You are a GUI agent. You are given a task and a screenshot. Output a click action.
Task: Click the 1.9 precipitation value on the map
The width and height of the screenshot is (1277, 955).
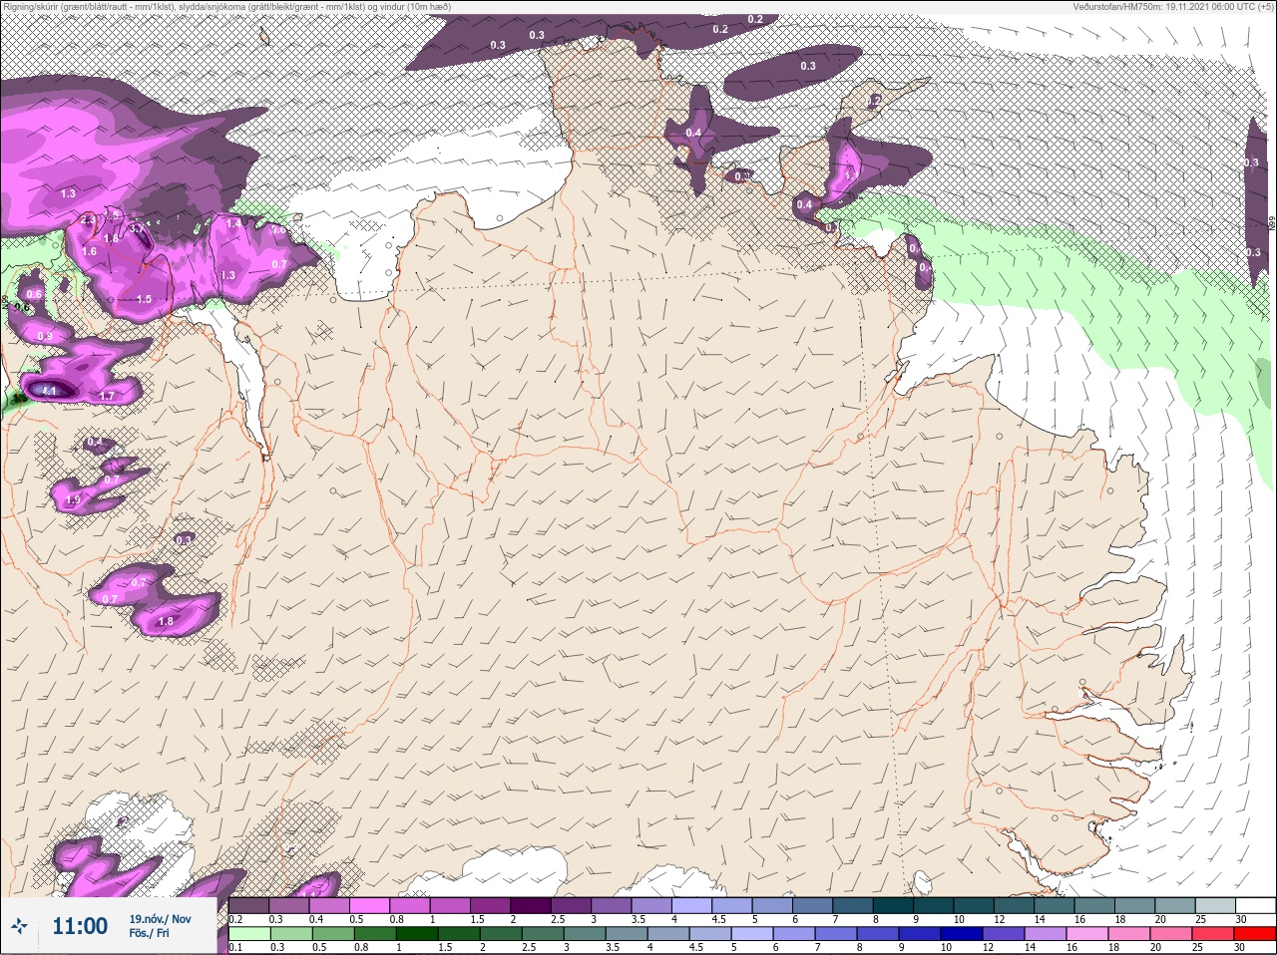(x=73, y=499)
